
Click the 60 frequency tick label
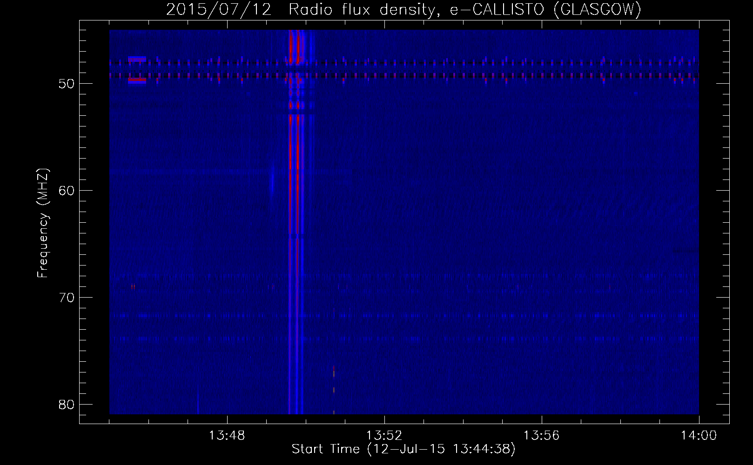67,191
